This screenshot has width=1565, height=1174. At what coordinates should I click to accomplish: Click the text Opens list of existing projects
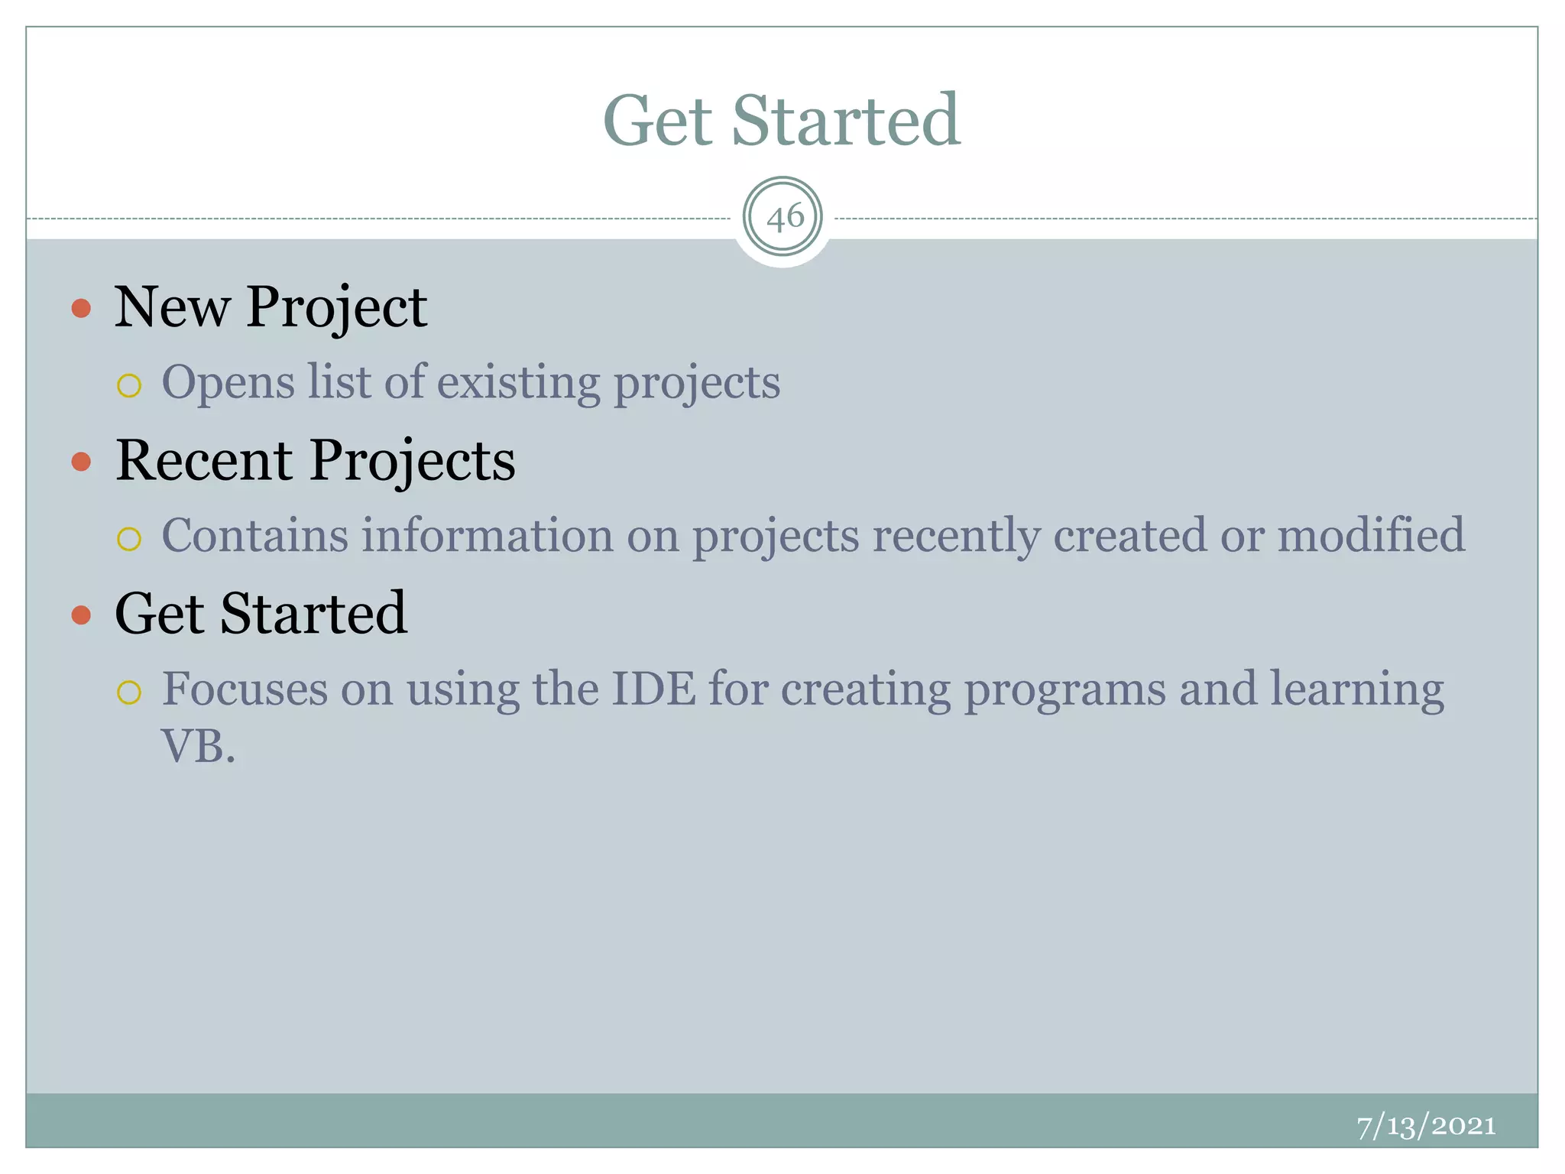point(471,383)
